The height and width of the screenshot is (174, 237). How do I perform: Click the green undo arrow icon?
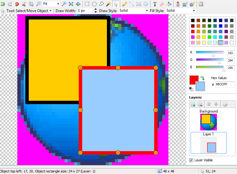click(x=3, y=4)
